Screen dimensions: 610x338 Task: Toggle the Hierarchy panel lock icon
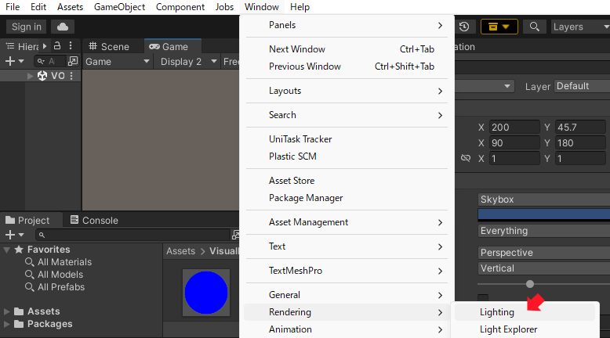point(57,46)
